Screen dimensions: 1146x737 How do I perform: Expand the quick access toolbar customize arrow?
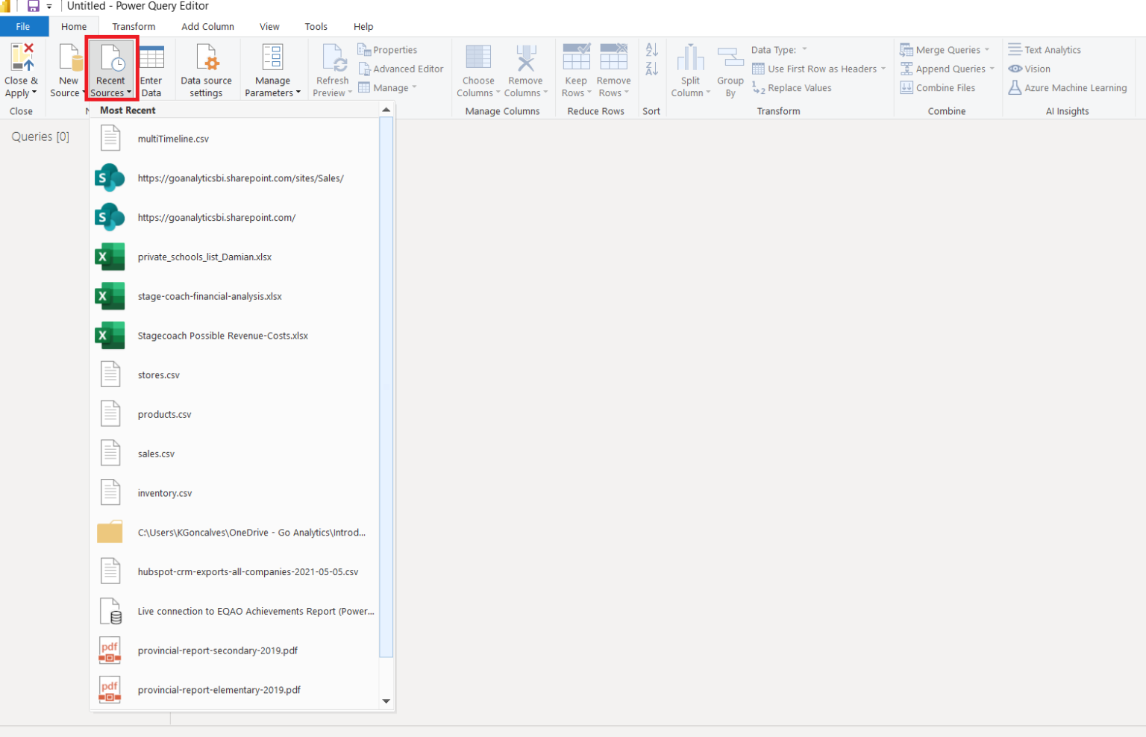[x=49, y=7]
